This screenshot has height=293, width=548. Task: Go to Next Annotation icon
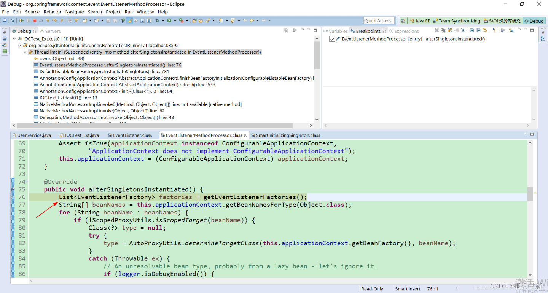(x=220, y=20)
